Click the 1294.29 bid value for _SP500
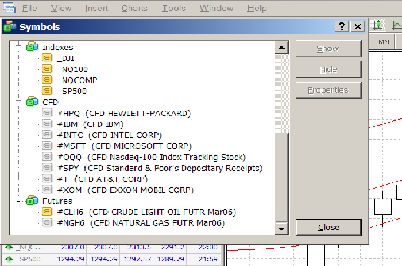The height and width of the screenshot is (266, 402). tap(71, 259)
